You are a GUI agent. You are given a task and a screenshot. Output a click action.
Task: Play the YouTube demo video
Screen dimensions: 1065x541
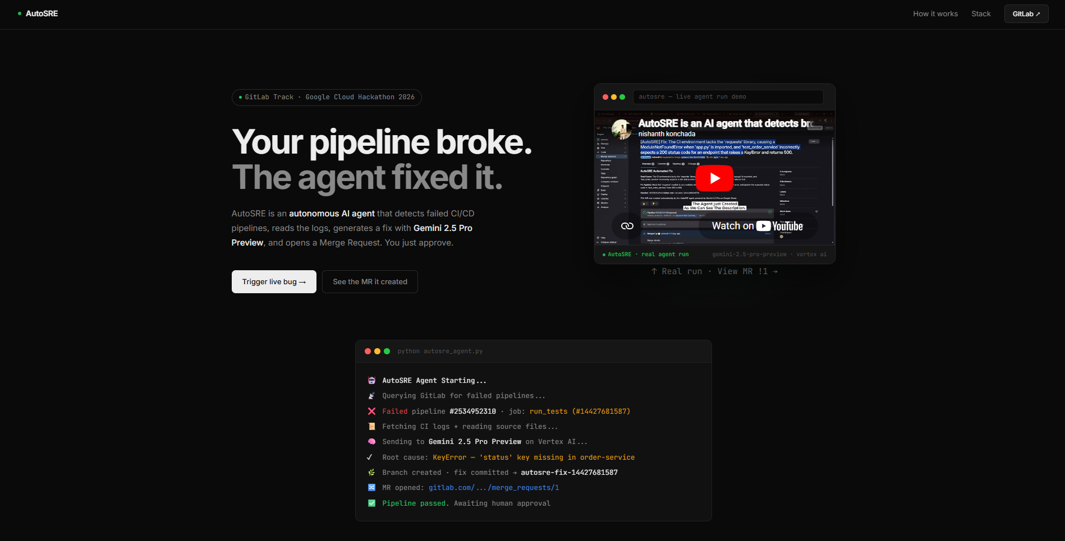coord(714,178)
